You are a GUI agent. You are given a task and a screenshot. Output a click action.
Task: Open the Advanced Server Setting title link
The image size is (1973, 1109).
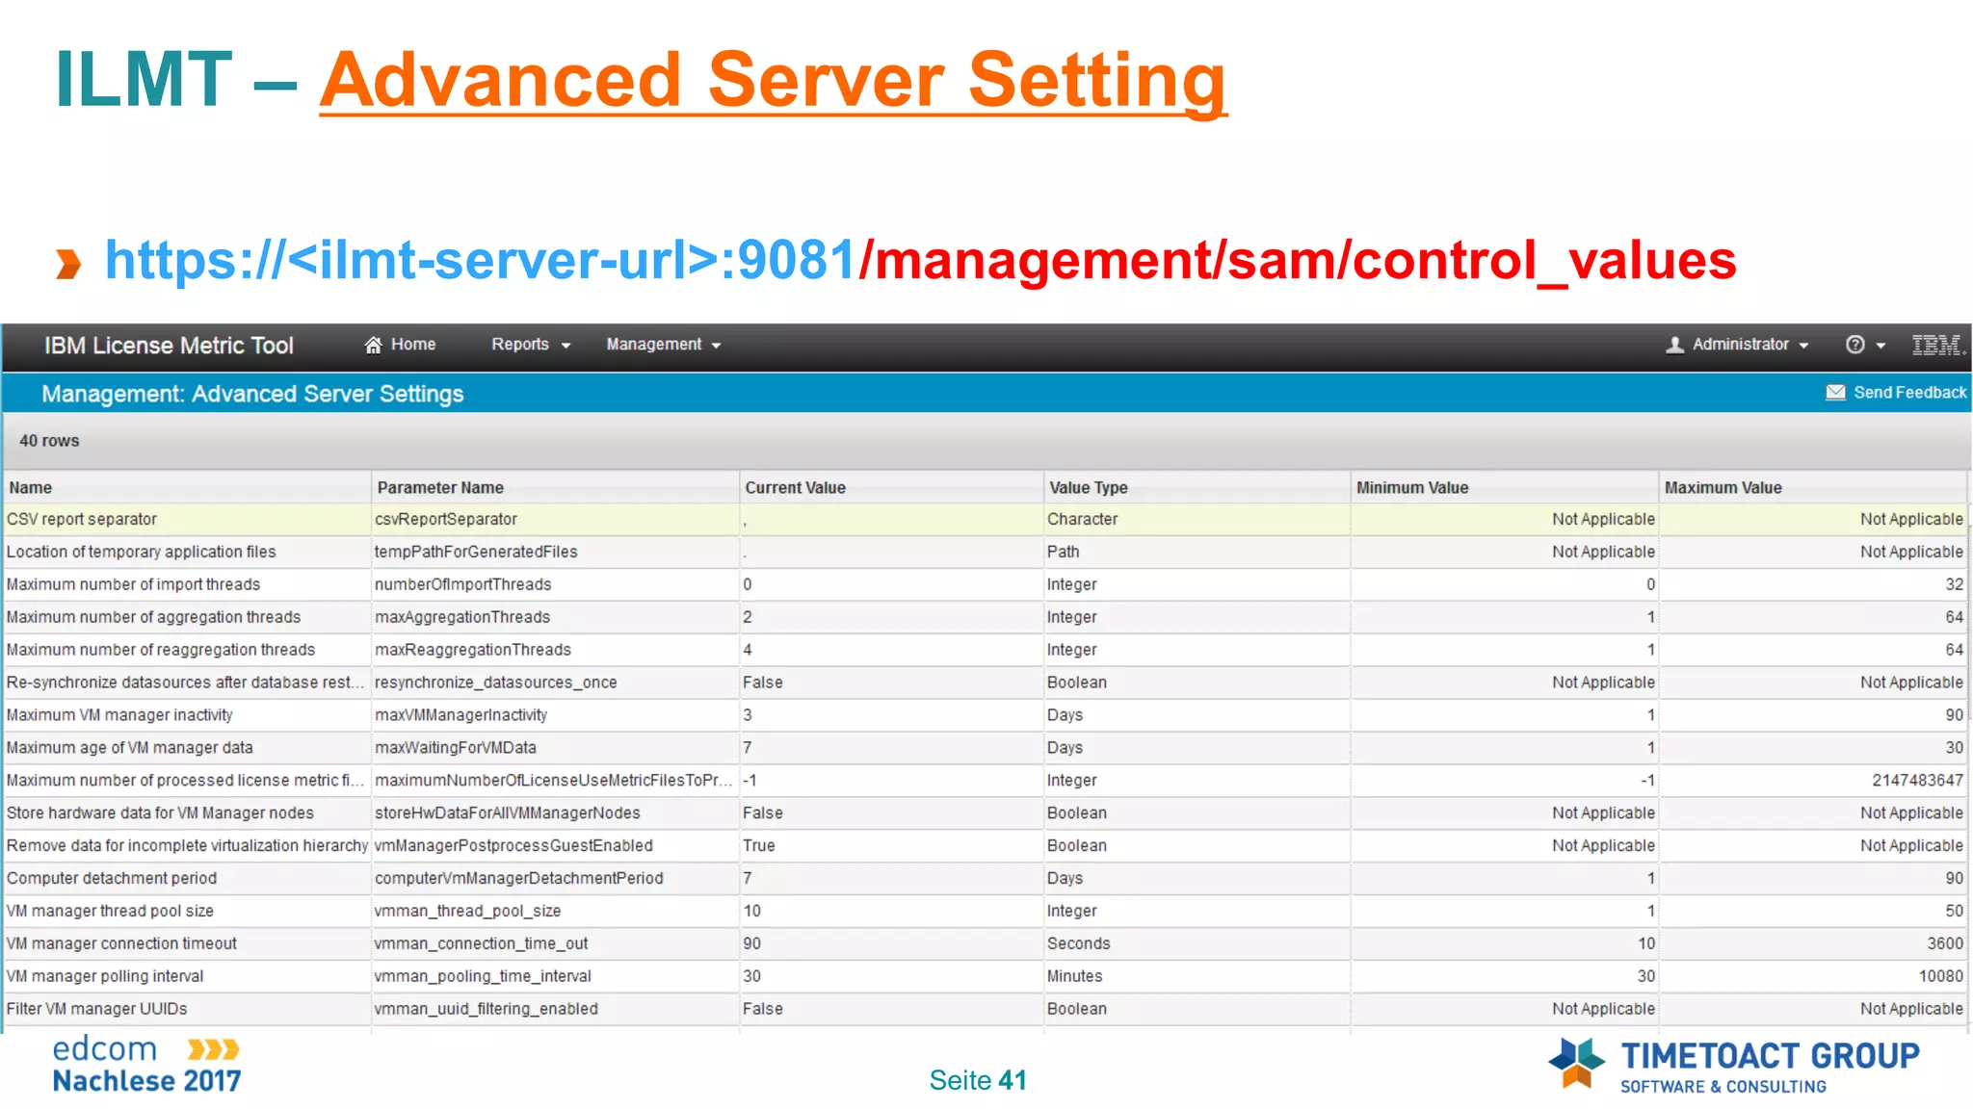tap(773, 81)
